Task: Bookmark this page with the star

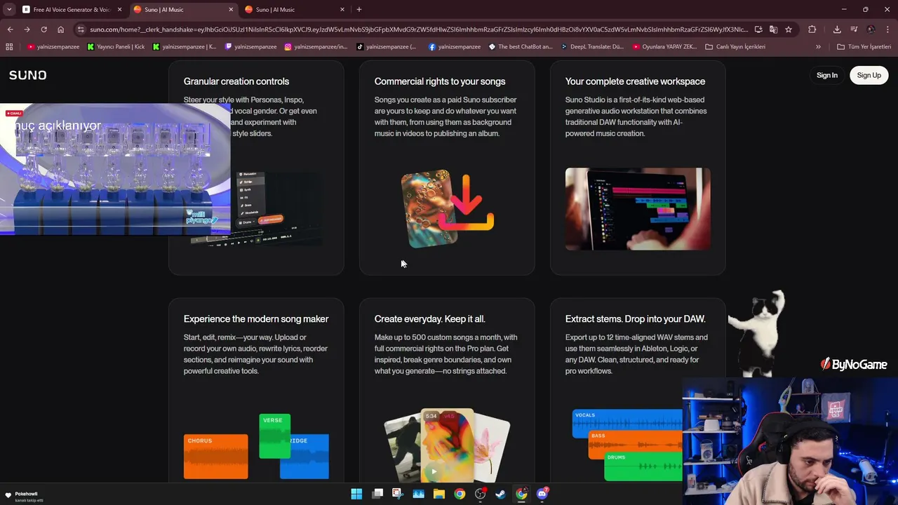Action: pyautogui.click(x=789, y=29)
